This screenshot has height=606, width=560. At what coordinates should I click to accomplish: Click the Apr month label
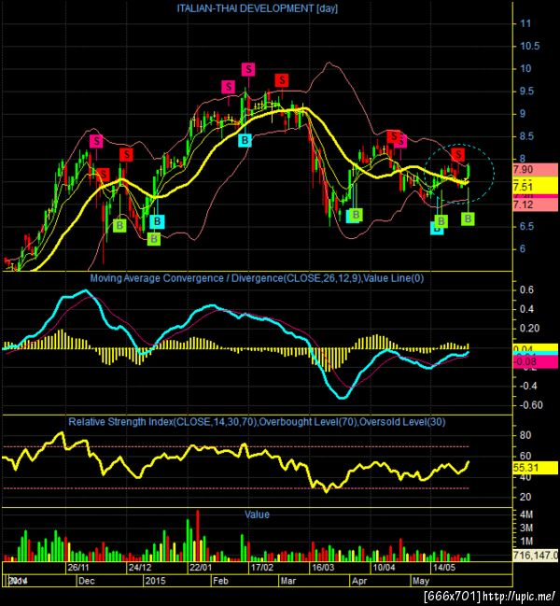(359, 581)
